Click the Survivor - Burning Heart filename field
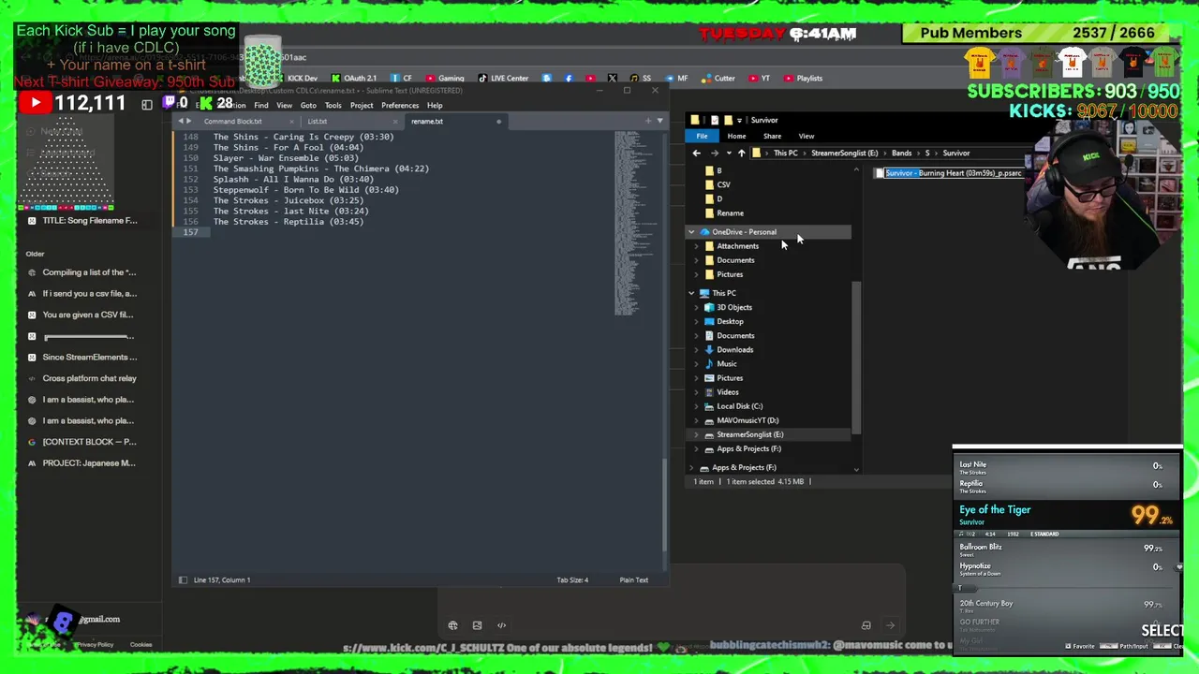The width and height of the screenshot is (1199, 674). [954, 173]
